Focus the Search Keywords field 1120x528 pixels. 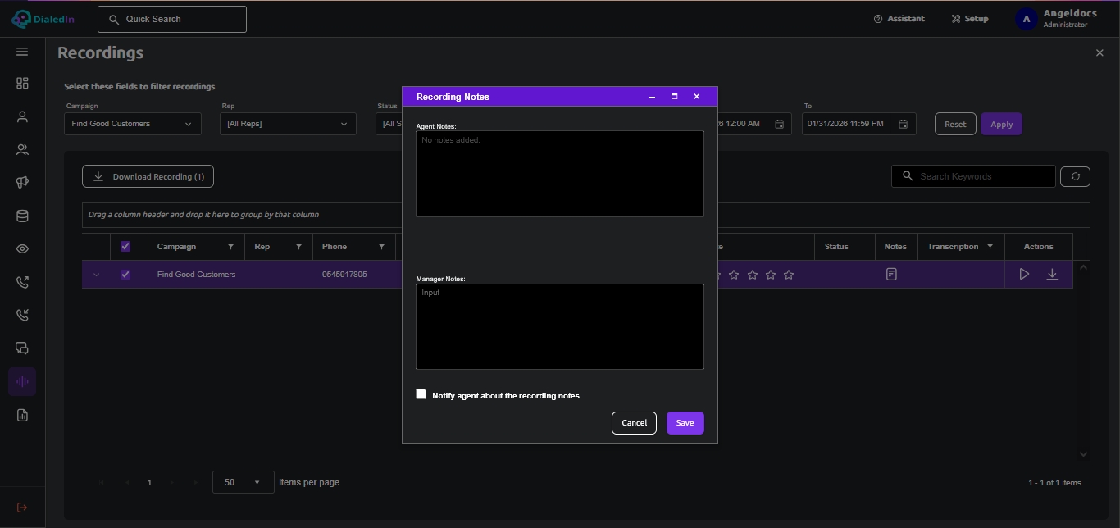pyautogui.click(x=973, y=176)
